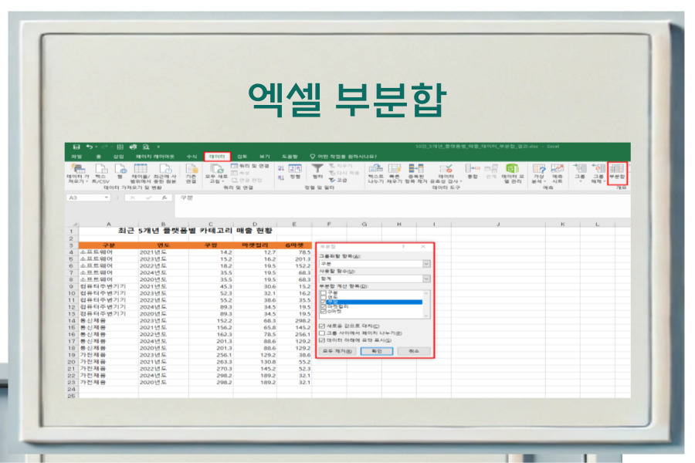Click 모두 제거 button in dialog

(x=337, y=351)
